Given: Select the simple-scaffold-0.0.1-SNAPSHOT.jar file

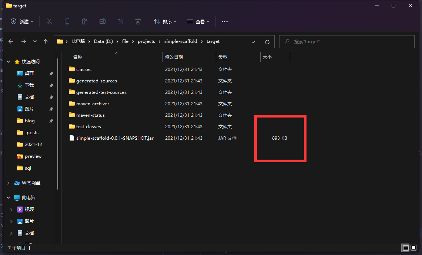Looking at the screenshot, I should pyautogui.click(x=114, y=138).
